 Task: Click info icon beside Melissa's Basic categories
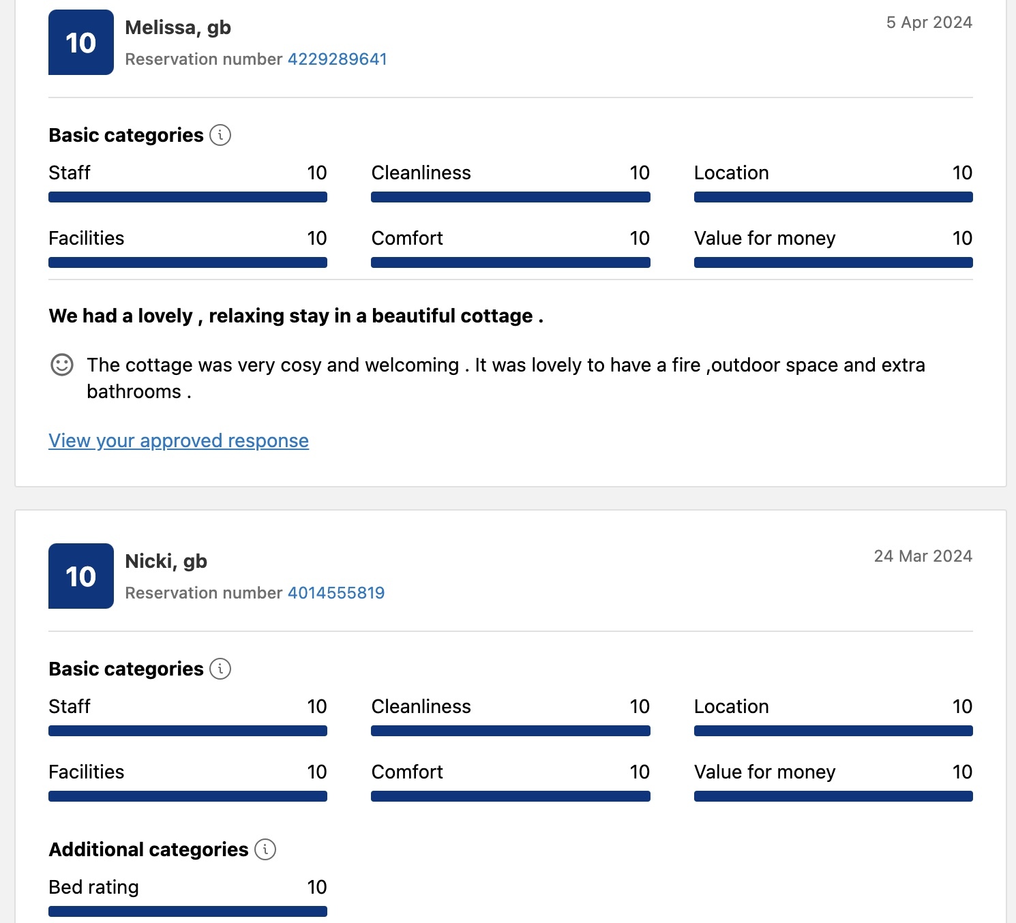click(x=220, y=135)
